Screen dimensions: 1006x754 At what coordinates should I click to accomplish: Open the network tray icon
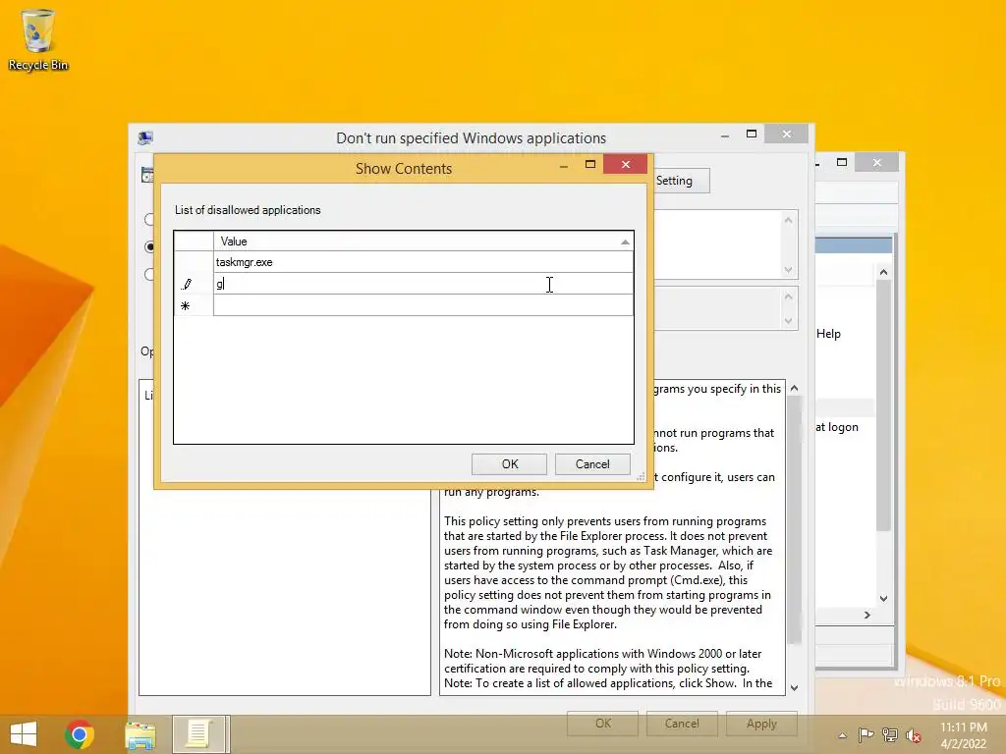coord(890,734)
